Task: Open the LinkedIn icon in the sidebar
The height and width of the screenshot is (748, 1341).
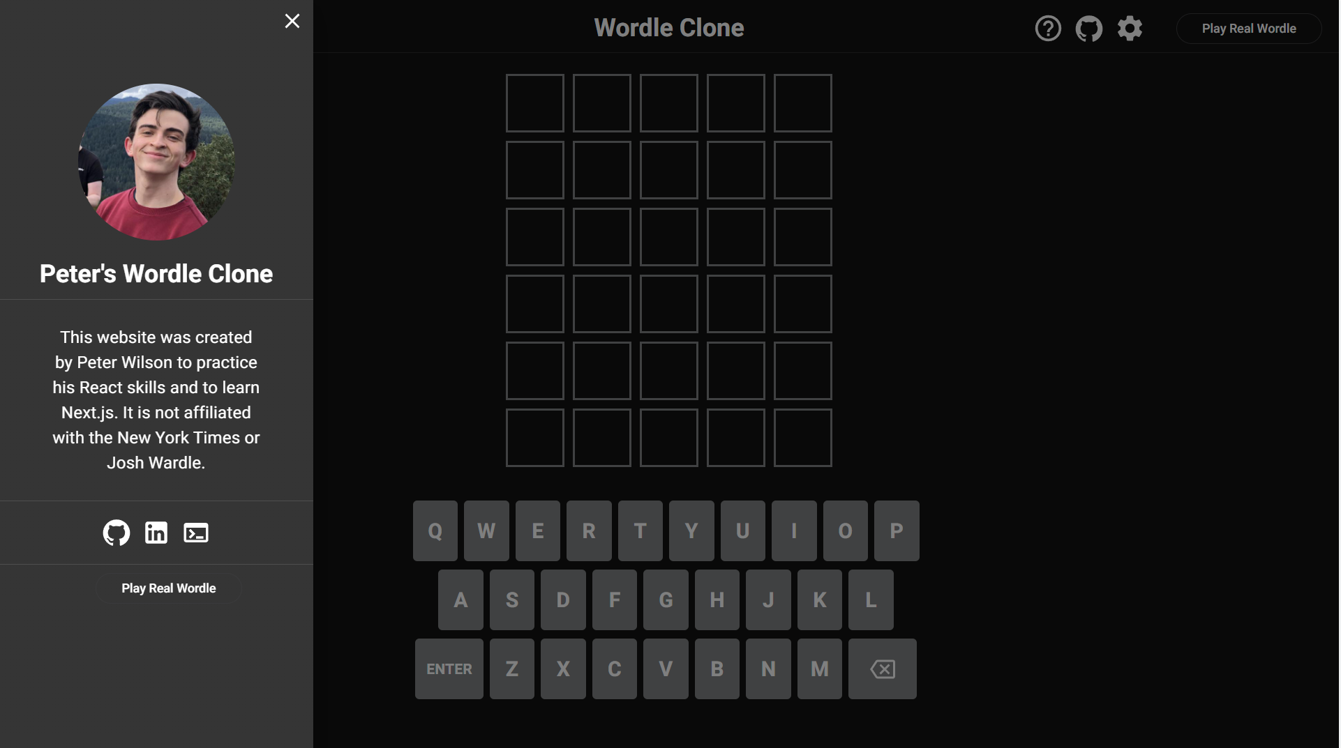Action: click(x=156, y=533)
